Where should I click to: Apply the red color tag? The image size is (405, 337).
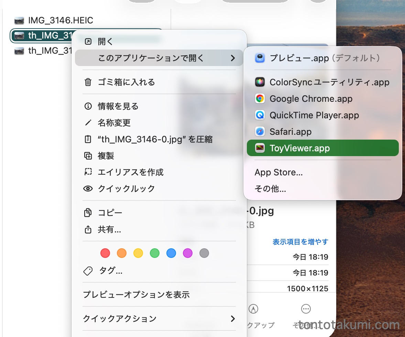coord(105,253)
